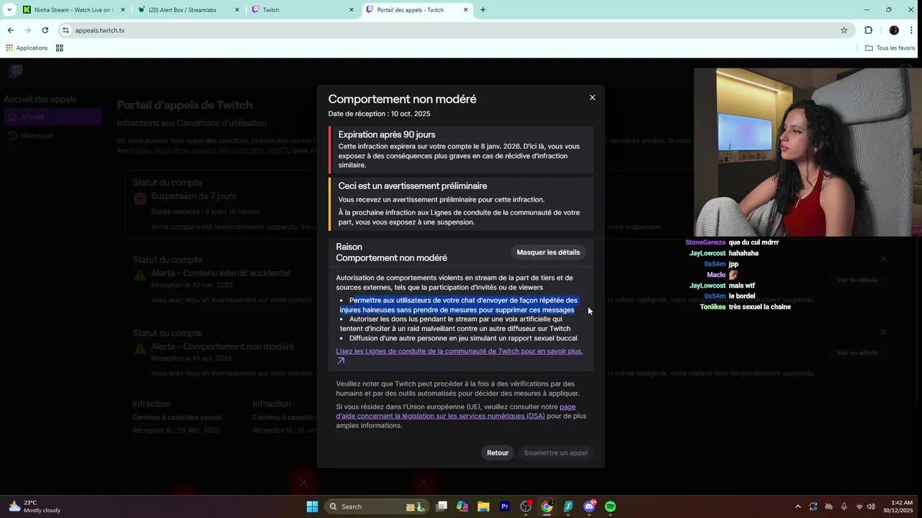Click the microphone tray icon
Viewport: 922px width, 518px height.
(843, 506)
